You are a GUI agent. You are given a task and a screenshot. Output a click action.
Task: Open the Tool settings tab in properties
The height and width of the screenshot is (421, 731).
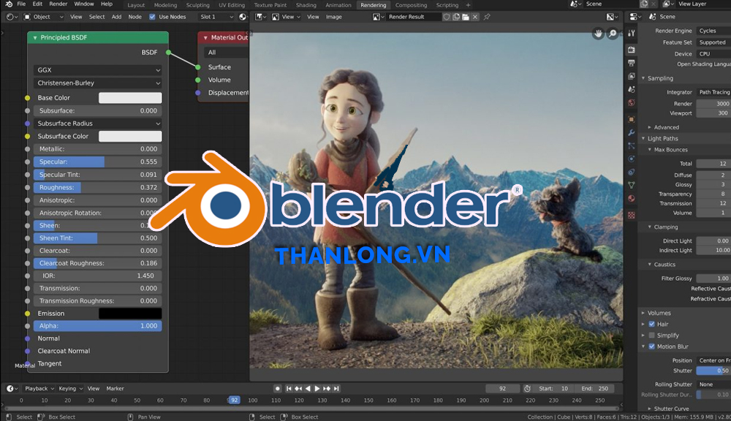[x=632, y=34]
